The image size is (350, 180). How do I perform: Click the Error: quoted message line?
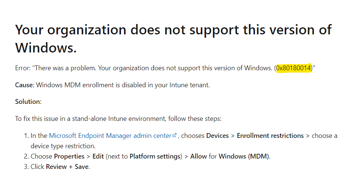click(165, 68)
